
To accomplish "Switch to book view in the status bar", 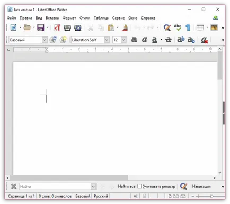I will pos(183,196).
